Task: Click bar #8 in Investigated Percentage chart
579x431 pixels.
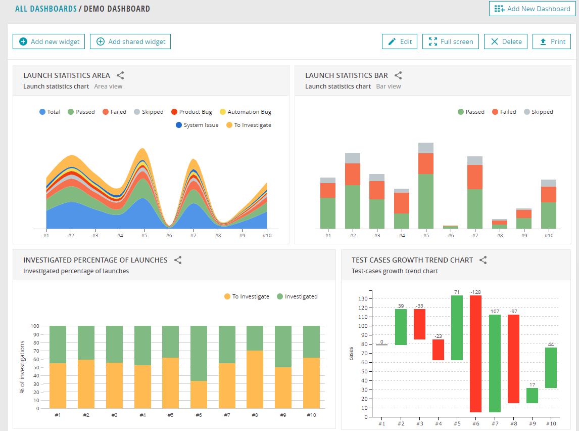Action: pyautogui.click(x=255, y=367)
